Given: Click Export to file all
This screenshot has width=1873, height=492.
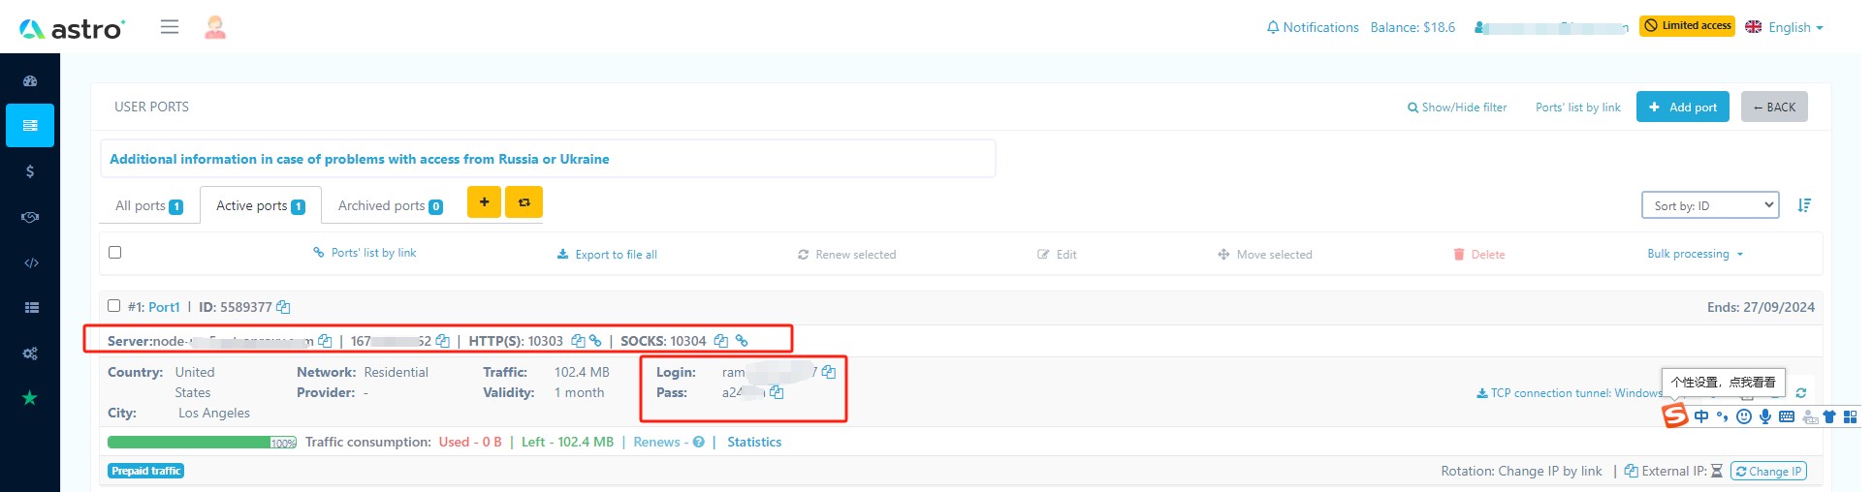Looking at the screenshot, I should pos(607,255).
